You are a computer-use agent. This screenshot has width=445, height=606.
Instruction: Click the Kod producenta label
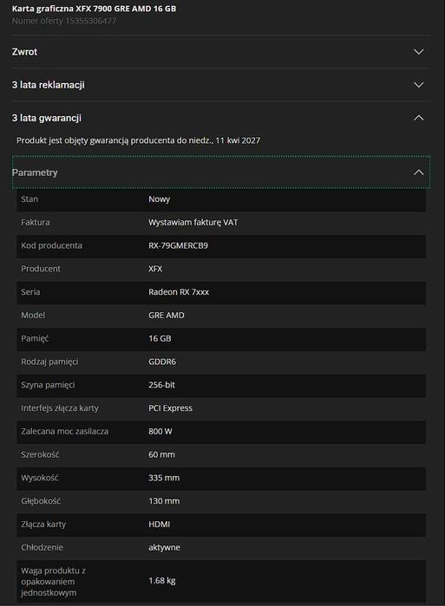pyautogui.click(x=51, y=245)
